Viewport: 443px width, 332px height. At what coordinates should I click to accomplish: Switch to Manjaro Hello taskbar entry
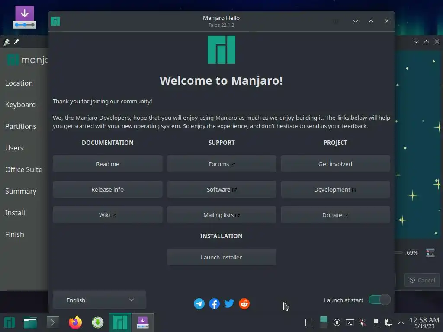pos(120,322)
